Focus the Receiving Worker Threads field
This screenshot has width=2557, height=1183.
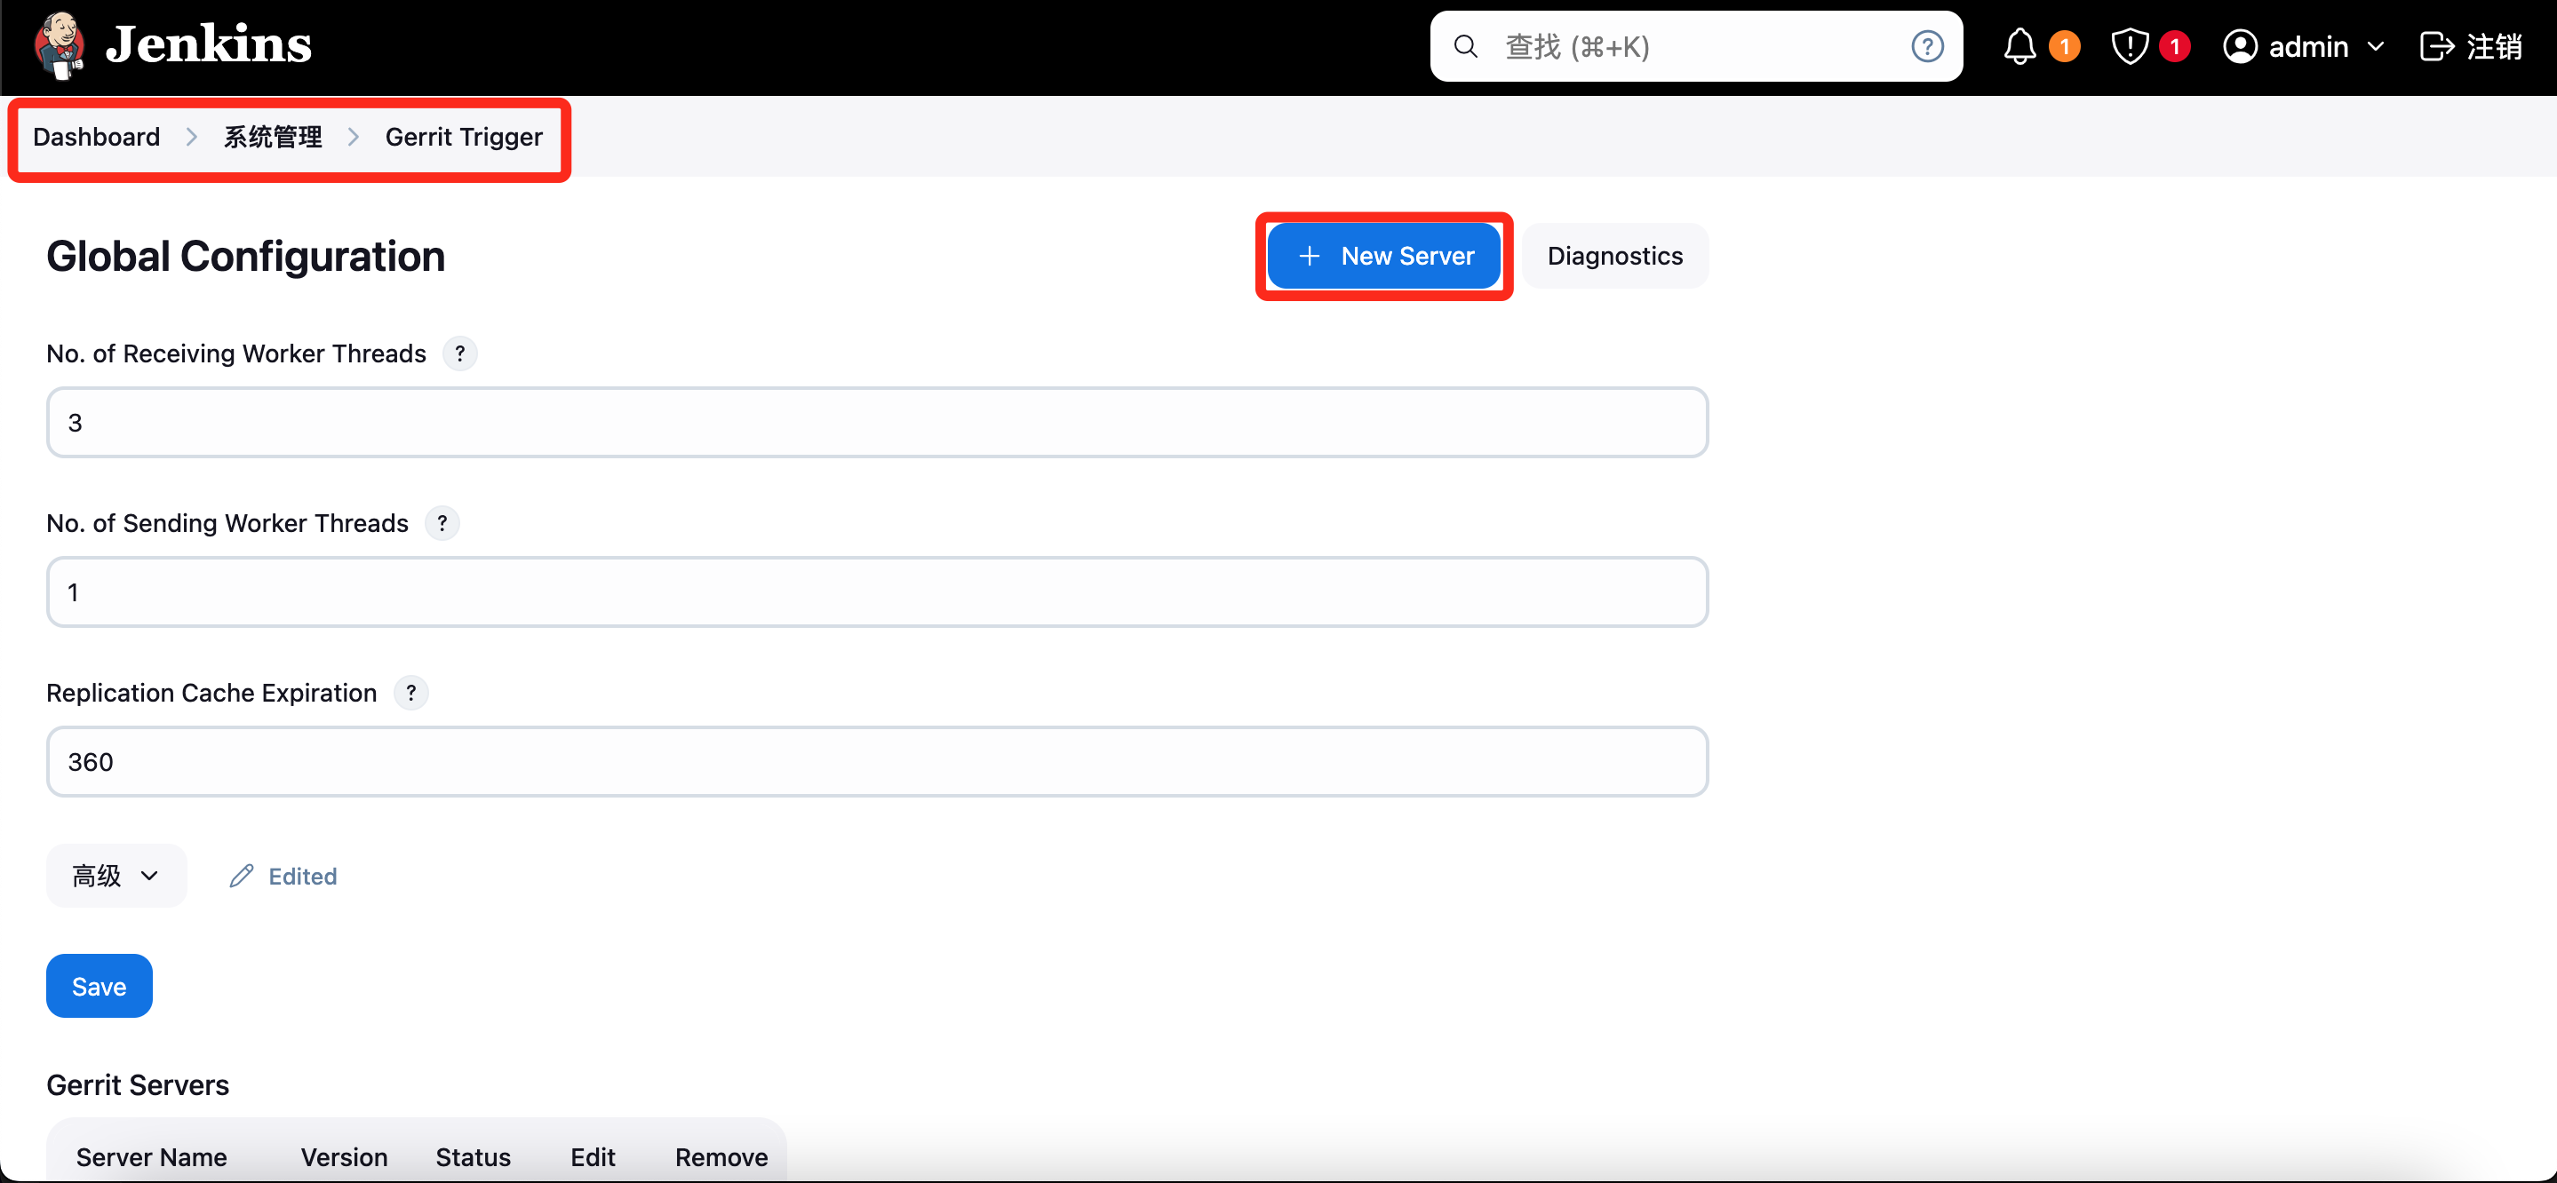(x=877, y=423)
